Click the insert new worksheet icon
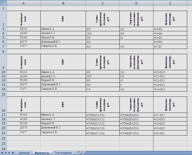This screenshot has width=192, height=155. click(80, 152)
